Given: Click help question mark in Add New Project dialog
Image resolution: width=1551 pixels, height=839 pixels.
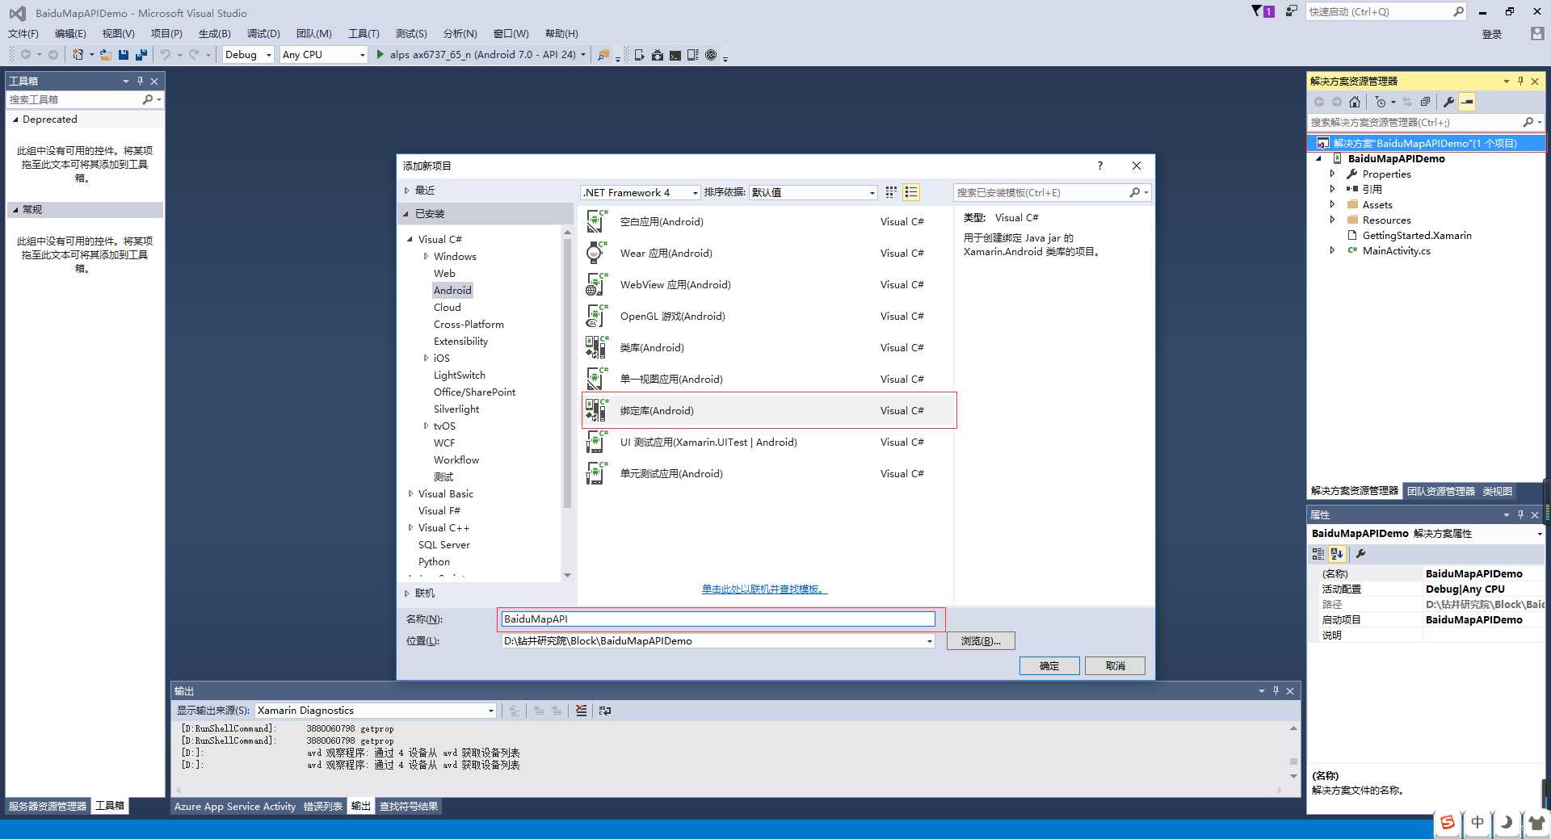Looking at the screenshot, I should pos(1099,166).
